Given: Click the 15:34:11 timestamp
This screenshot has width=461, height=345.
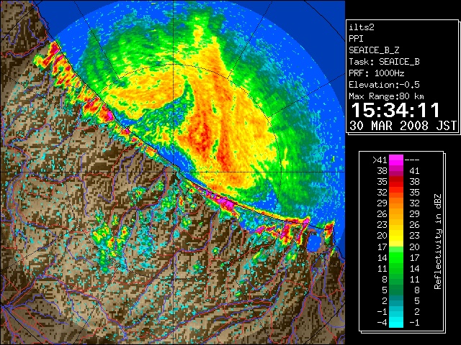Looking at the screenshot, I should click(x=395, y=110).
